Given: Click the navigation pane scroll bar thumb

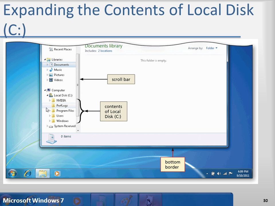Looking at the screenshot, I should coord(78,85).
